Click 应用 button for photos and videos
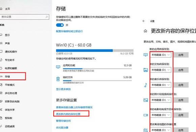The image size is (196, 132). click(181, 100)
